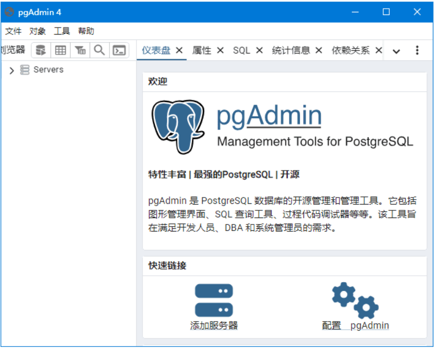This screenshot has width=434, height=348.
Task: Open the 帮助 menu
Action: pyautogui.click(x=86, y=31)
